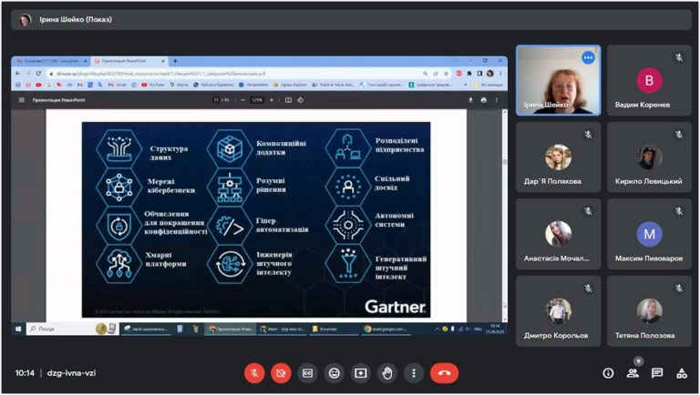The width and height of the screenshot is (700, 395).
Task: Click the Windows Start button in shared screen
Action: [x=18, y=329]
